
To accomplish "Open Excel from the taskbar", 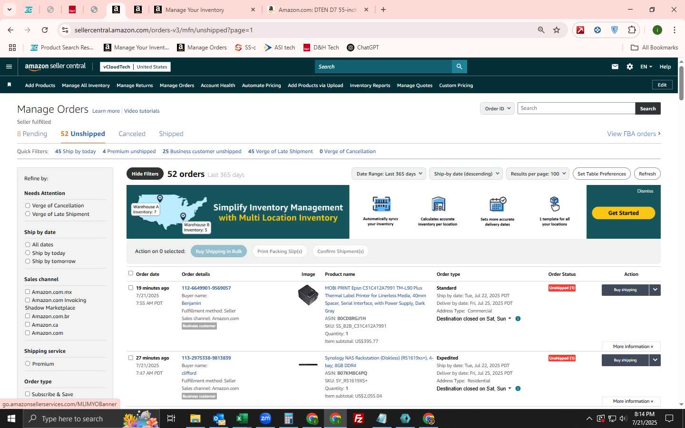I will [242, 418].
